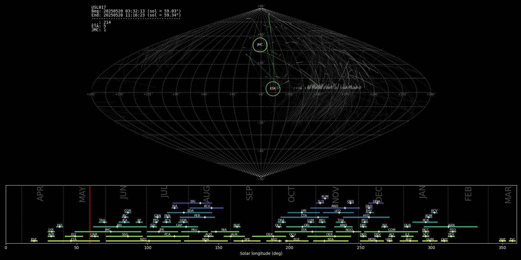Click the DEC month label in timeline
521x260 pixels.
(x=379, y=194)
